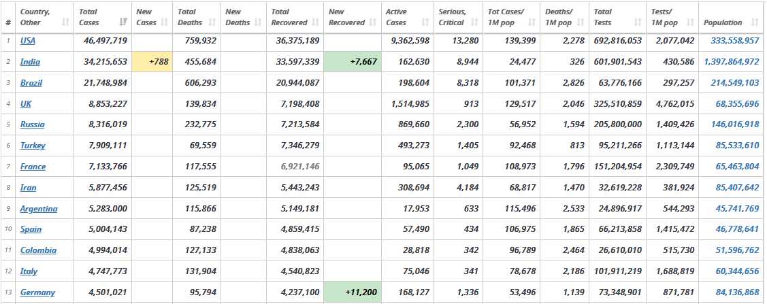Open the Argentina country link
767x304 pixels.
click(x=39, y=209)
